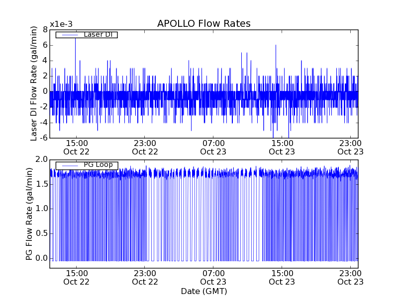Click the 1.0 tick label on lower y-axis
This screenshot has width=398, height=298.
point(41,209)
